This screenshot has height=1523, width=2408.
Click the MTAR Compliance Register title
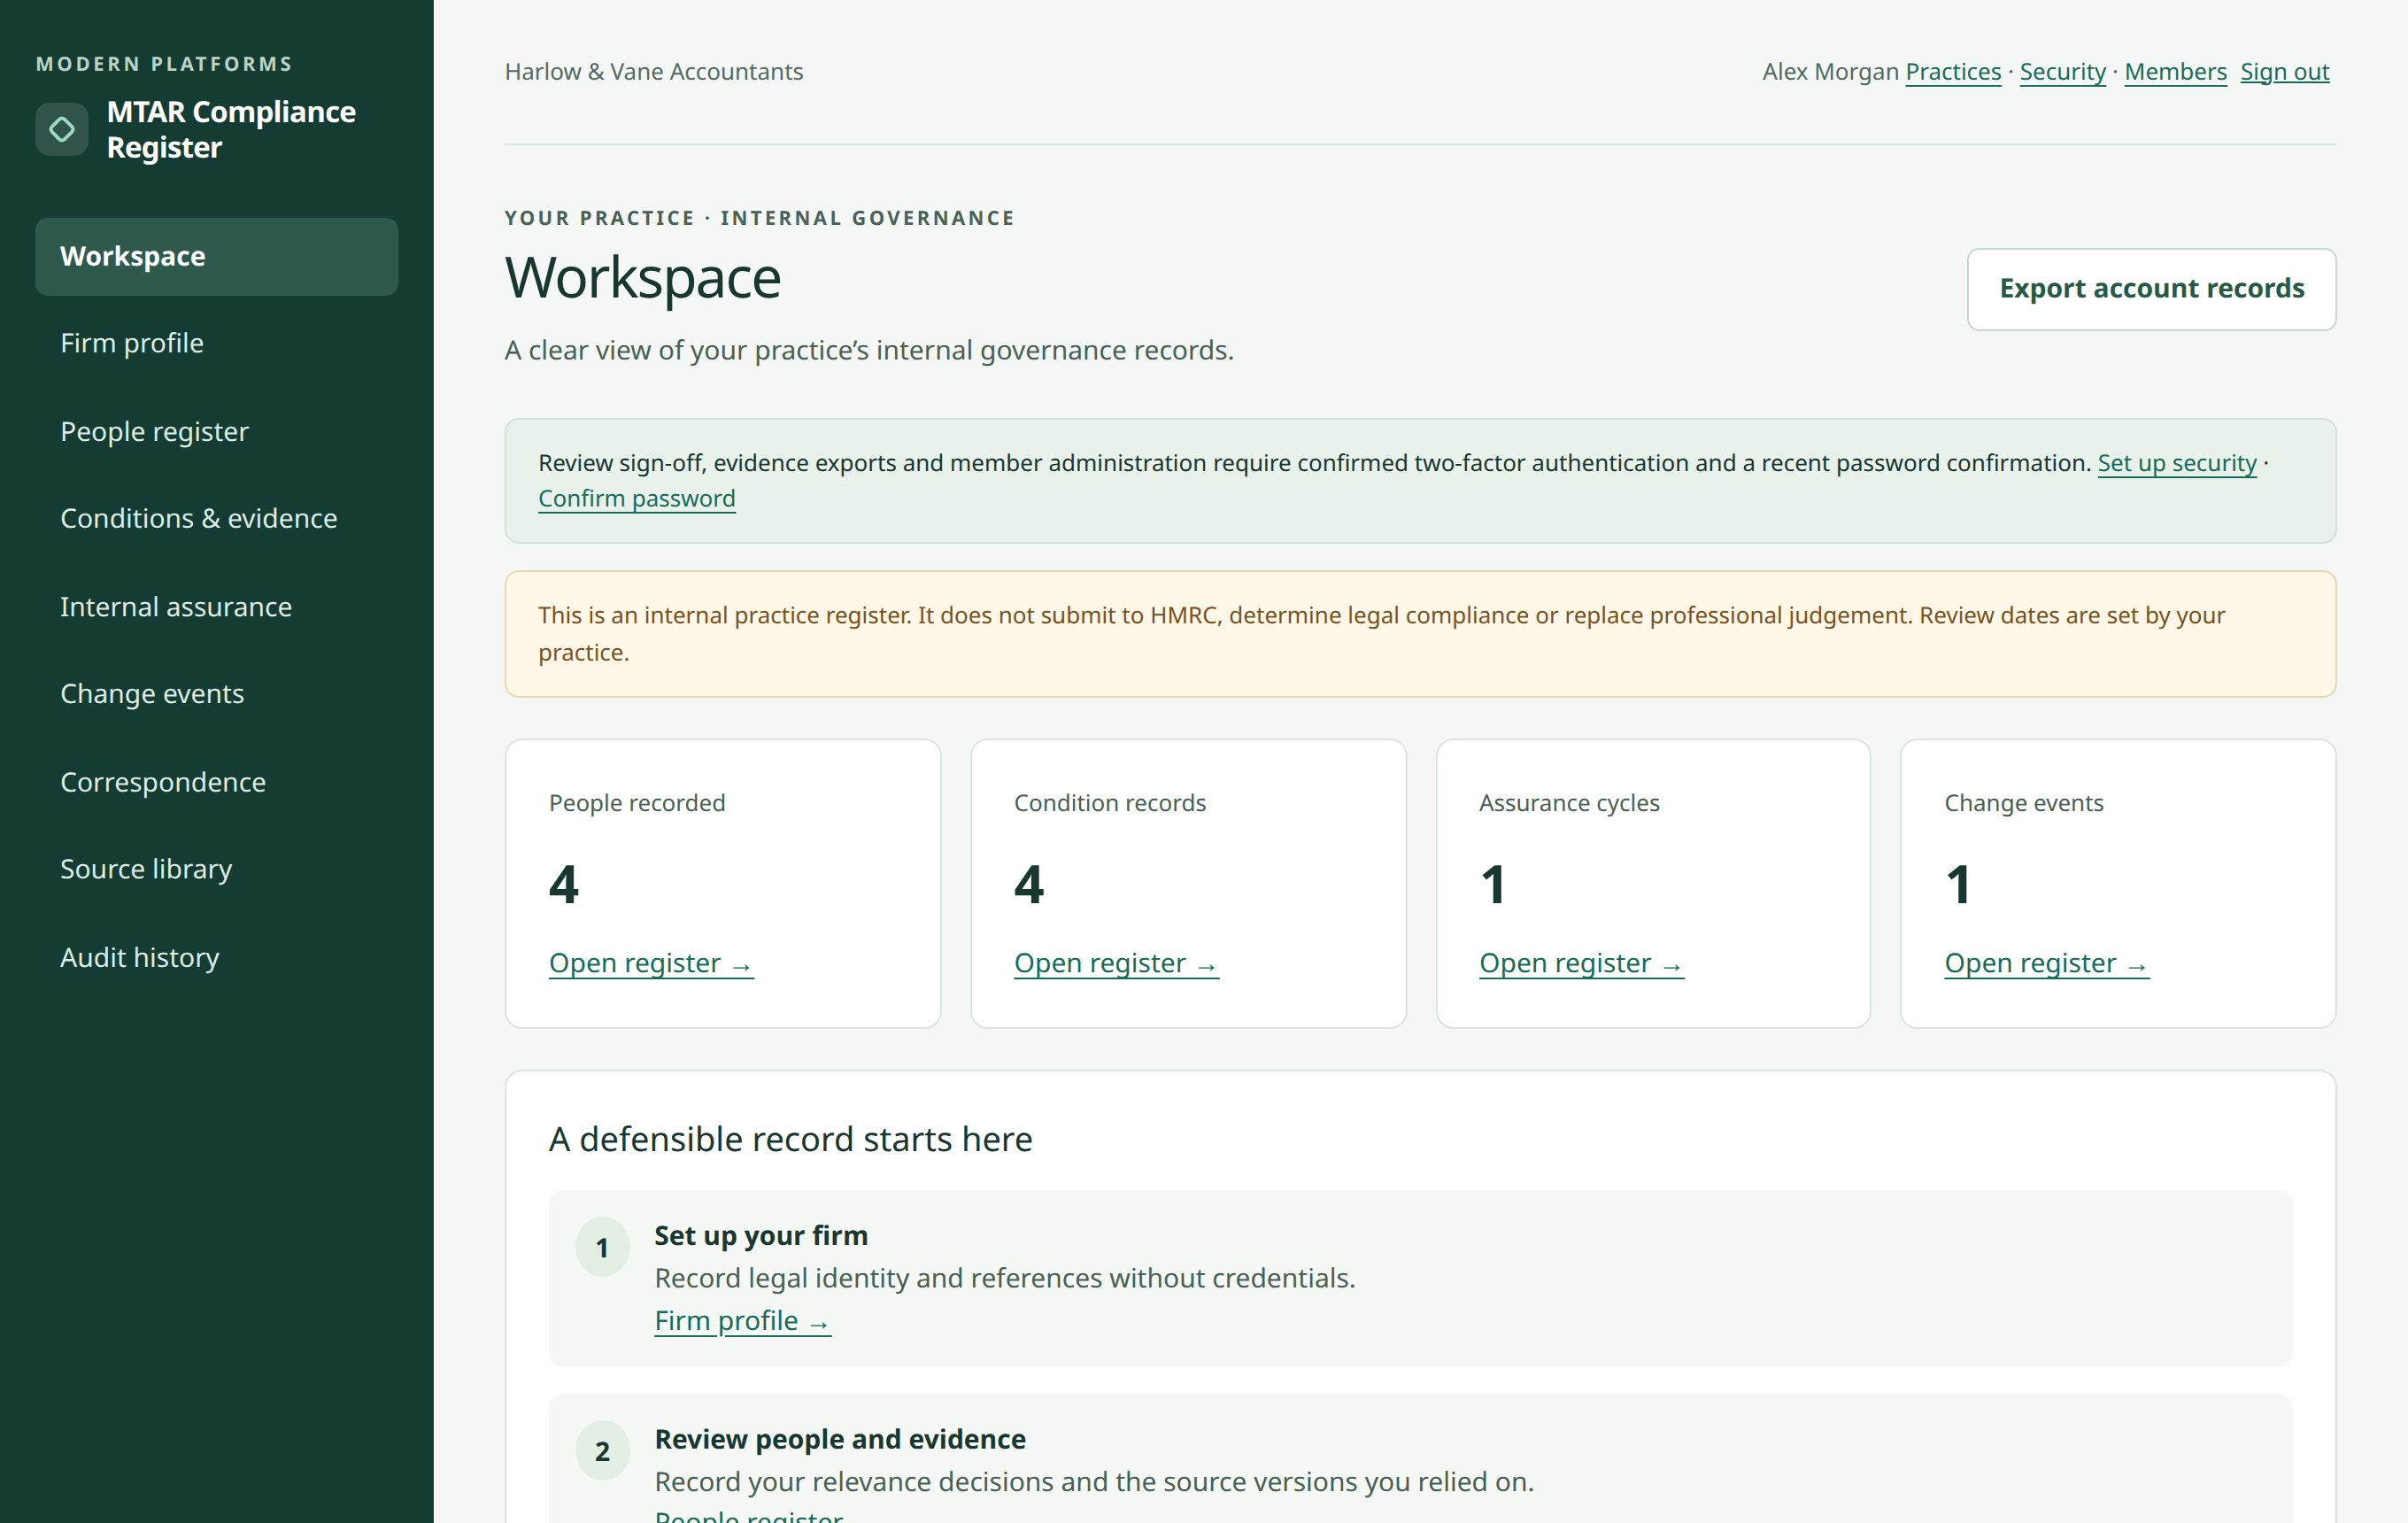(231, 129)
